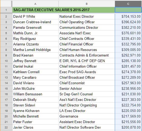Click the National Exec Director cell

pos(87,16)
